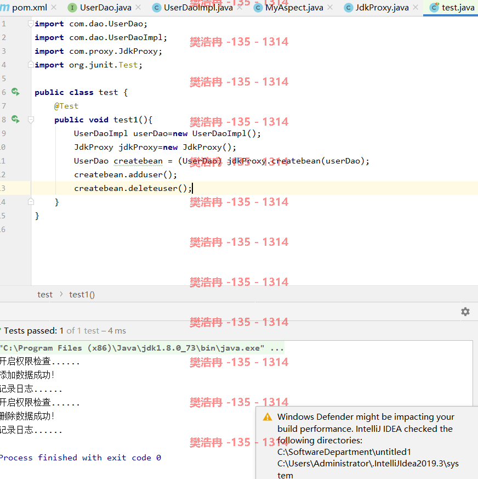Viewport: 478px width, 479px height.
Task: Click the java.exe command line in console
Action: click(142, 348)
